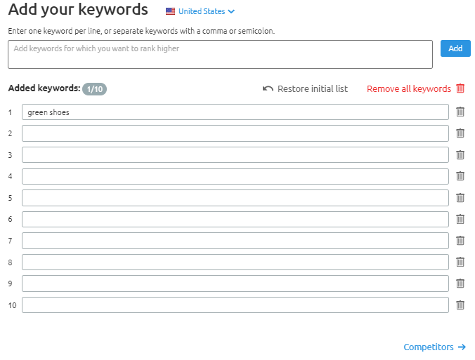Click the 1/10 keyword count badge
This screenshot has width=475, height=360.
click(95, 89)
